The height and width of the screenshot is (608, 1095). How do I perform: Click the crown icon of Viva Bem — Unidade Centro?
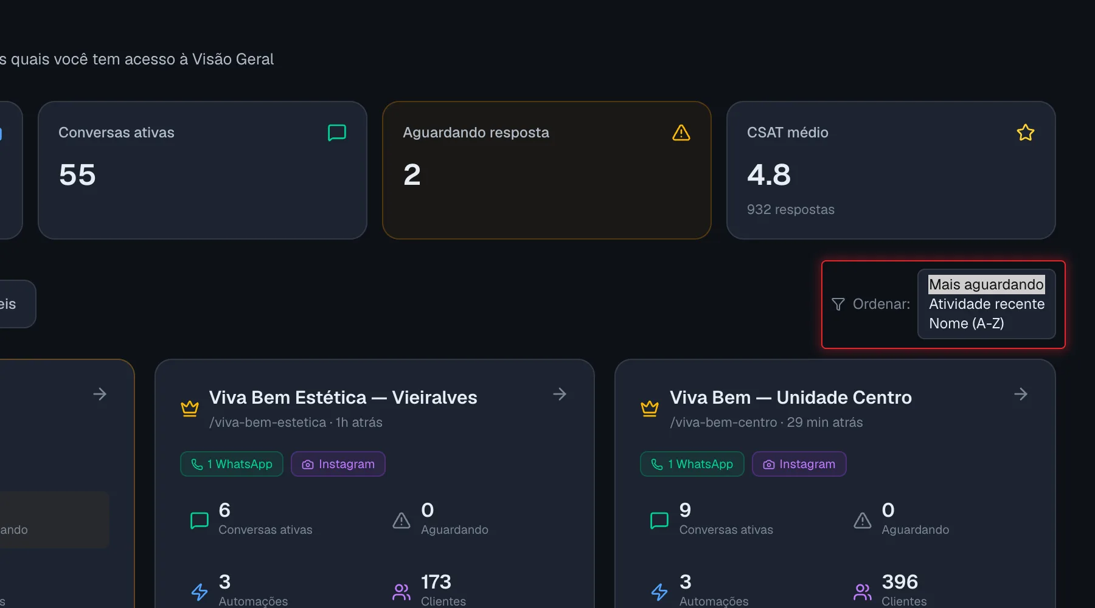pos(650,409)
